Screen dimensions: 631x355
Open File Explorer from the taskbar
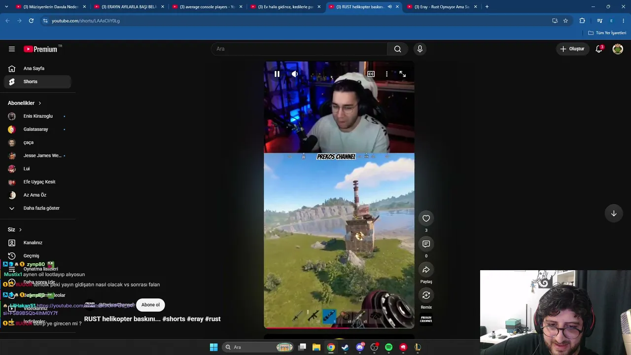316,347
